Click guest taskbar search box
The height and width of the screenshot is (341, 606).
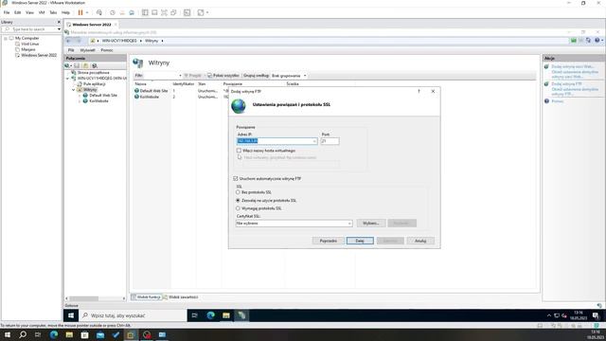(134, 315)
